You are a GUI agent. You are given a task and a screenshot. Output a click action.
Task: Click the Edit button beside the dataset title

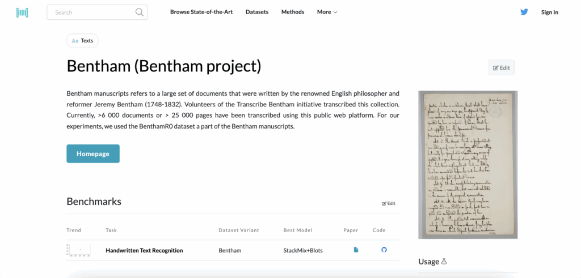point(502,68)
